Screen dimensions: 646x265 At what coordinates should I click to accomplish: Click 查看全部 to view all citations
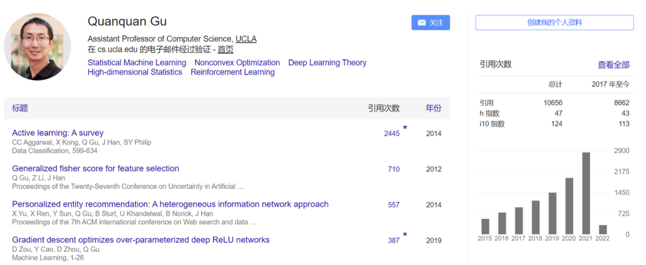click(613, 65)
